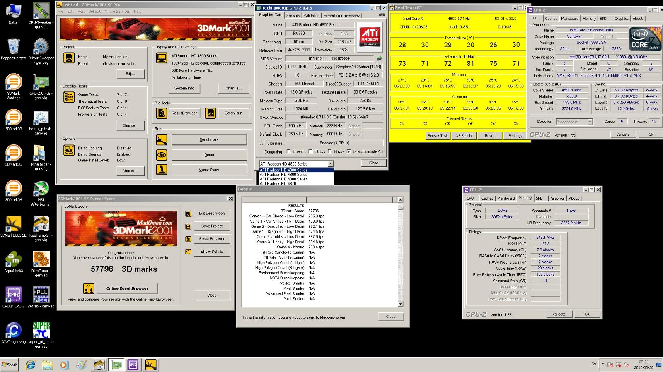Click the ATI Radeon logo in GPU-Z
The image size is (663, 372).
(370, 37)
